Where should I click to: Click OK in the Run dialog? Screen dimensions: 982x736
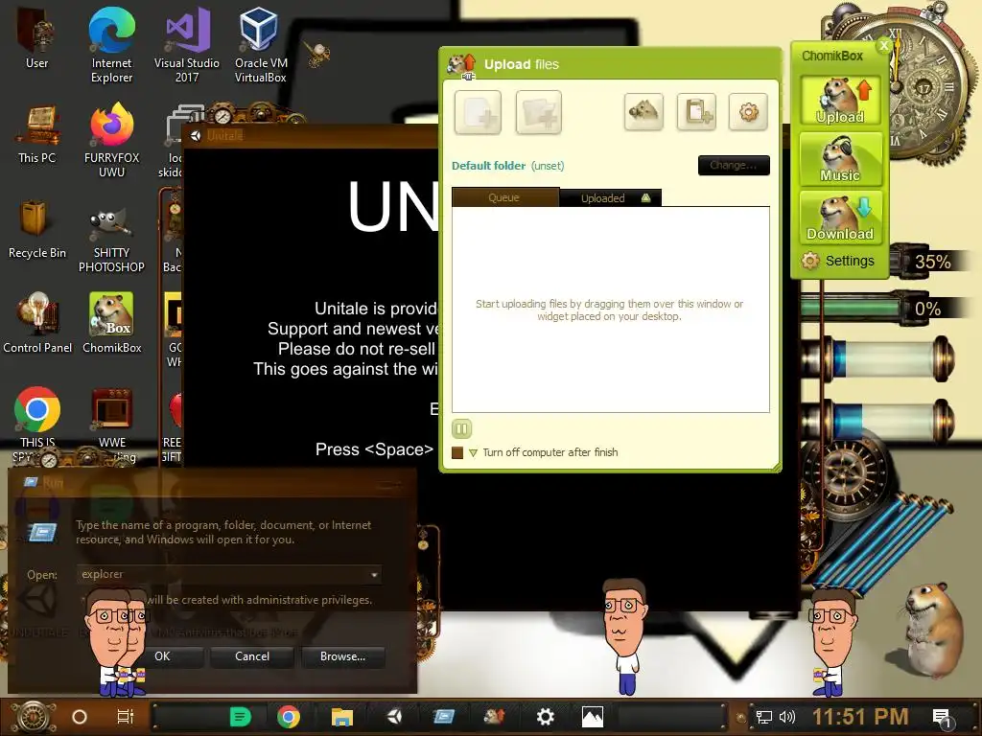coord(162,655)
